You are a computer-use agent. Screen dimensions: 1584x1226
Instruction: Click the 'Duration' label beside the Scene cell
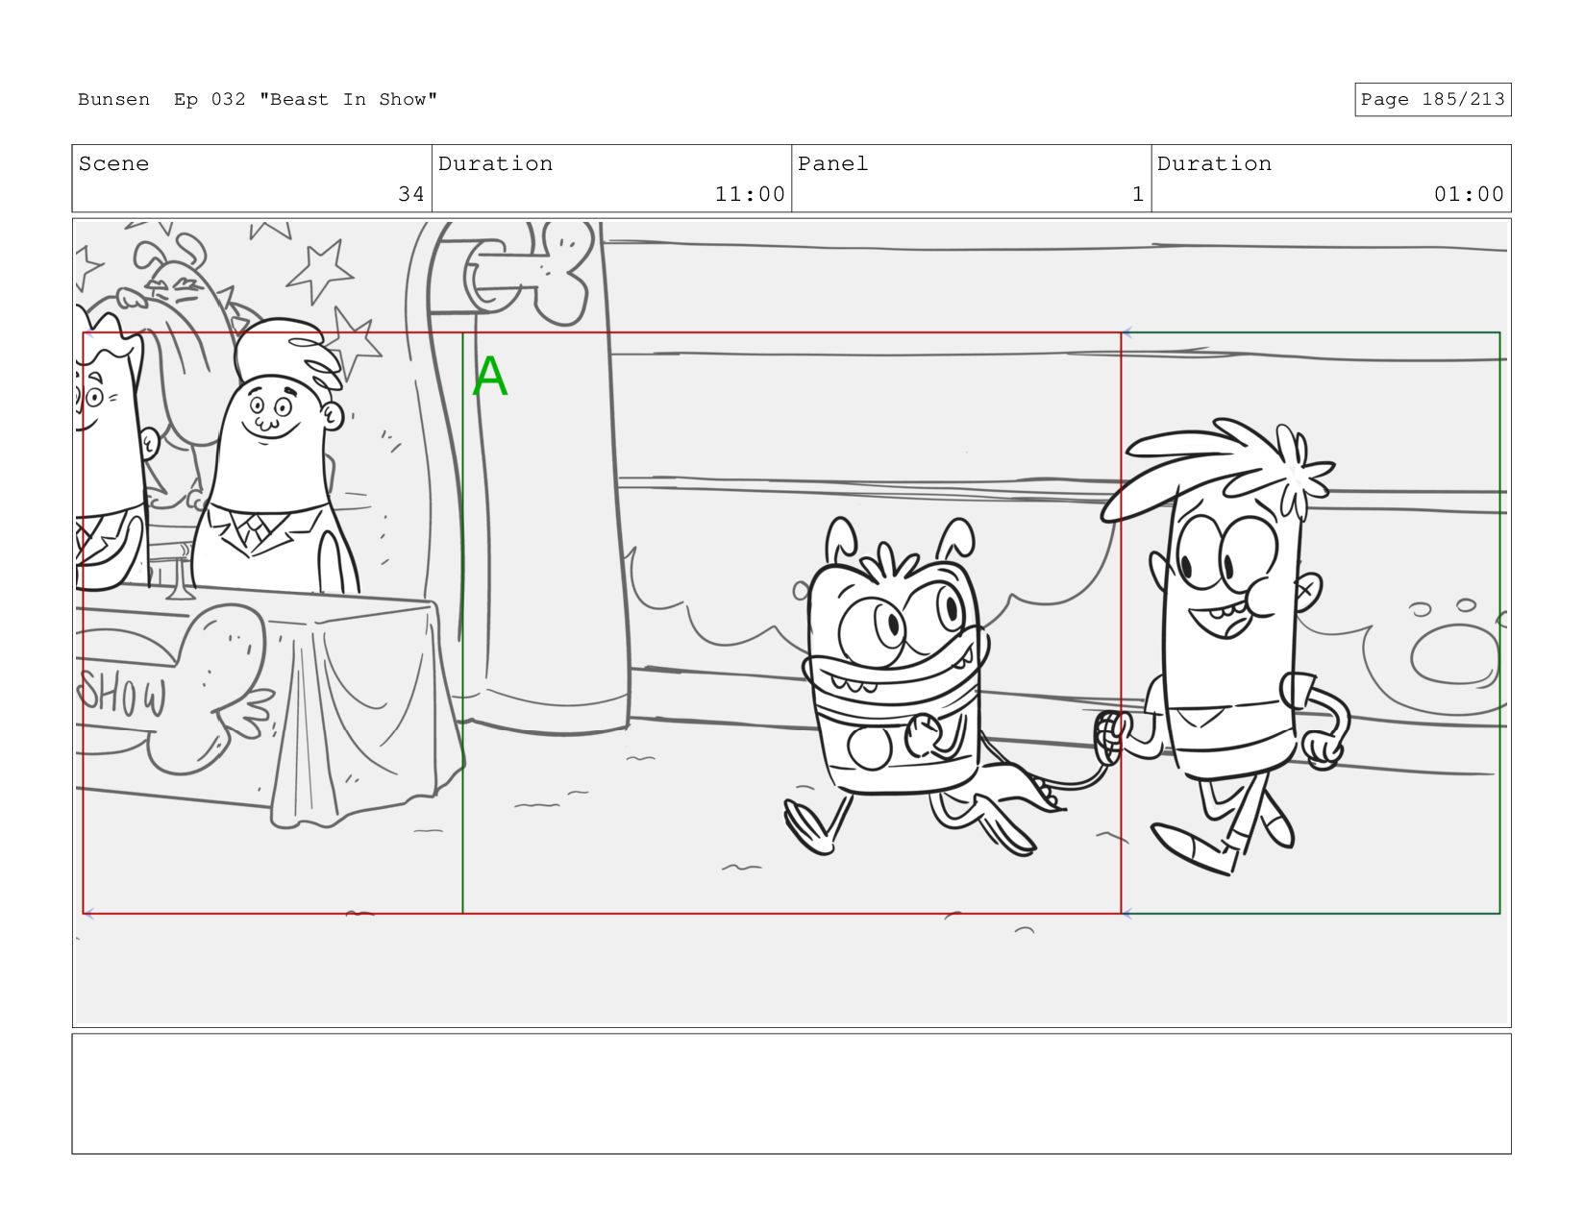(495, 163)
